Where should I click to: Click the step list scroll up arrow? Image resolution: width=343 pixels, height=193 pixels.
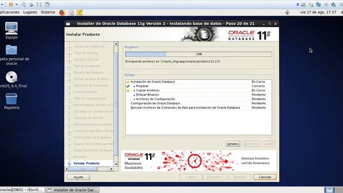point(116,44)
